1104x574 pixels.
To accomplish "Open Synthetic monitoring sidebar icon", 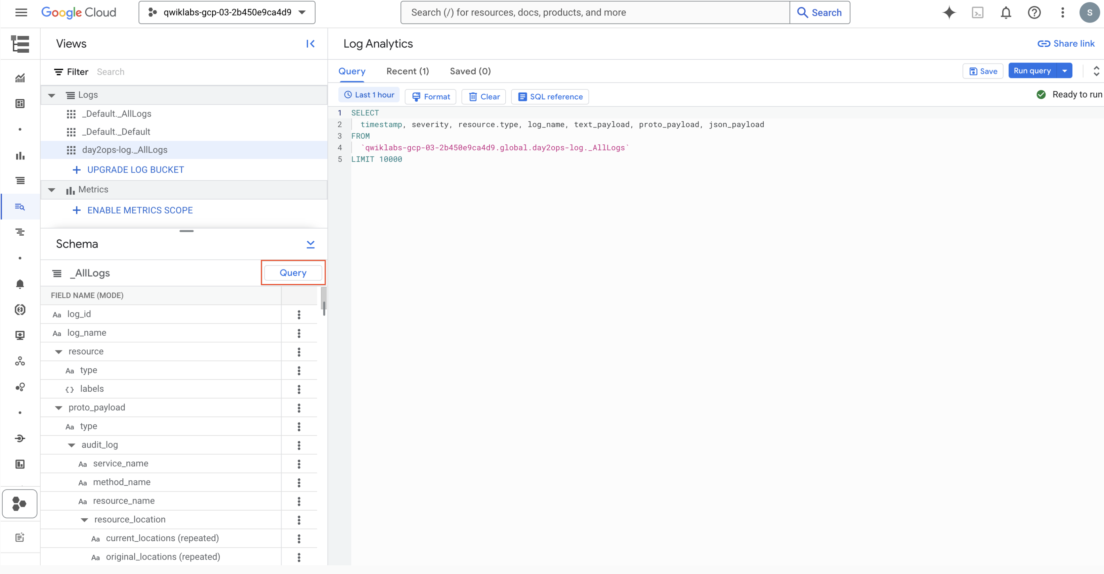I will (20, 361).
